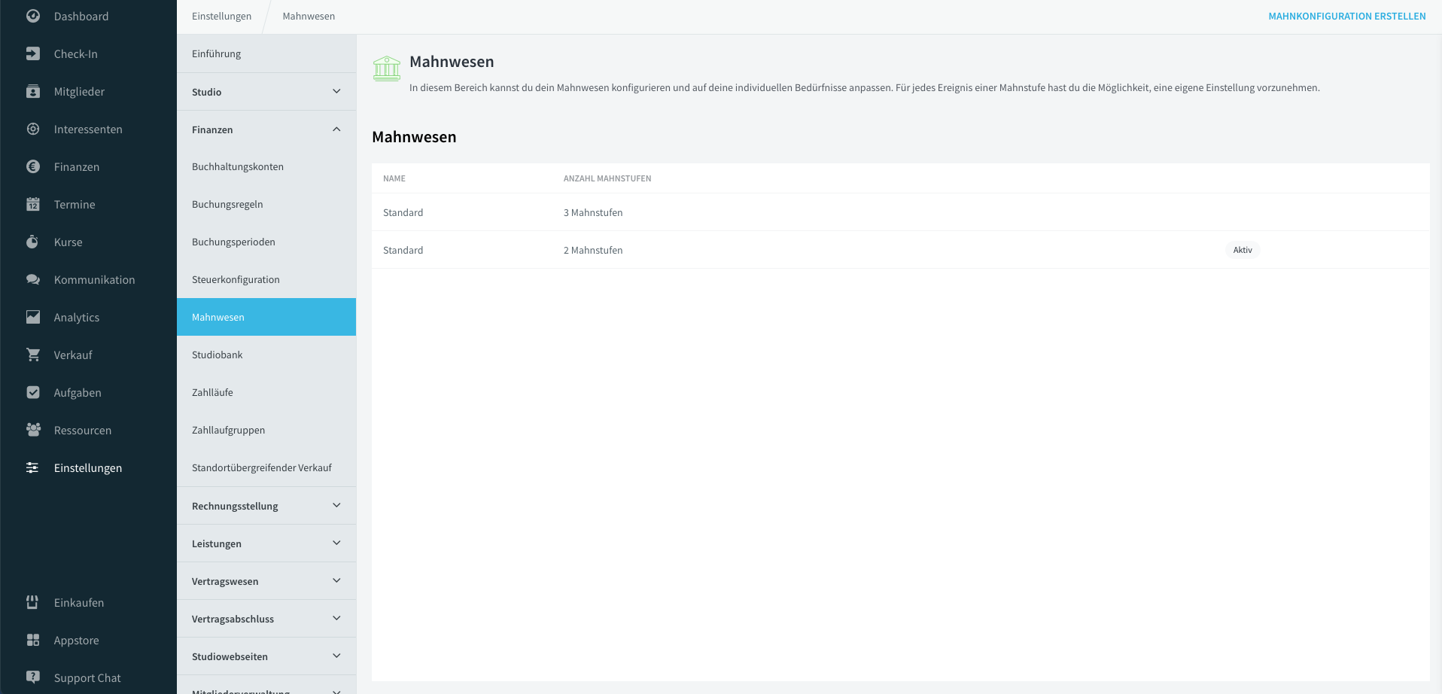Image resolution: width=1442 pixels, height=694 pixels.
Task: Click the Appstore grid icon
Action: (33, 640)
